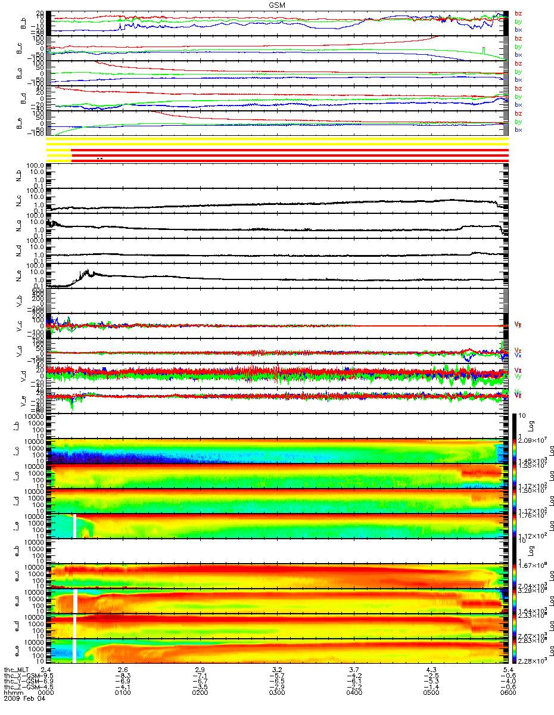Viewport: 554px width, 715px height.
Task: Click the color bar beside the e_c spectrogram
Action: pyautogui.click(x=513, y=576)
